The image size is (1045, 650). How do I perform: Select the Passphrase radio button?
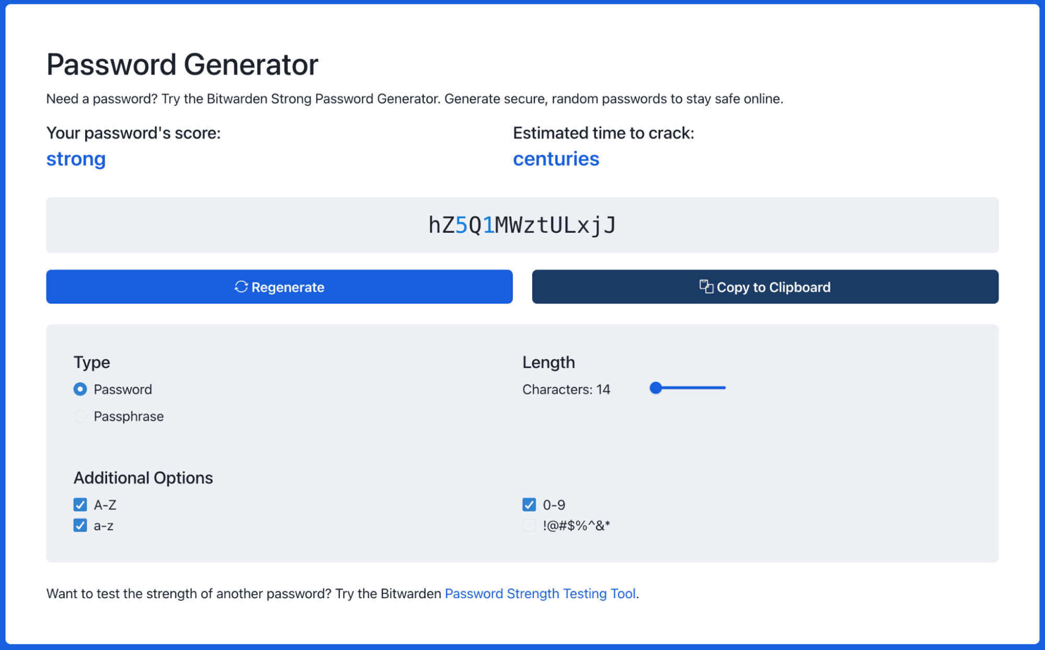80,416
